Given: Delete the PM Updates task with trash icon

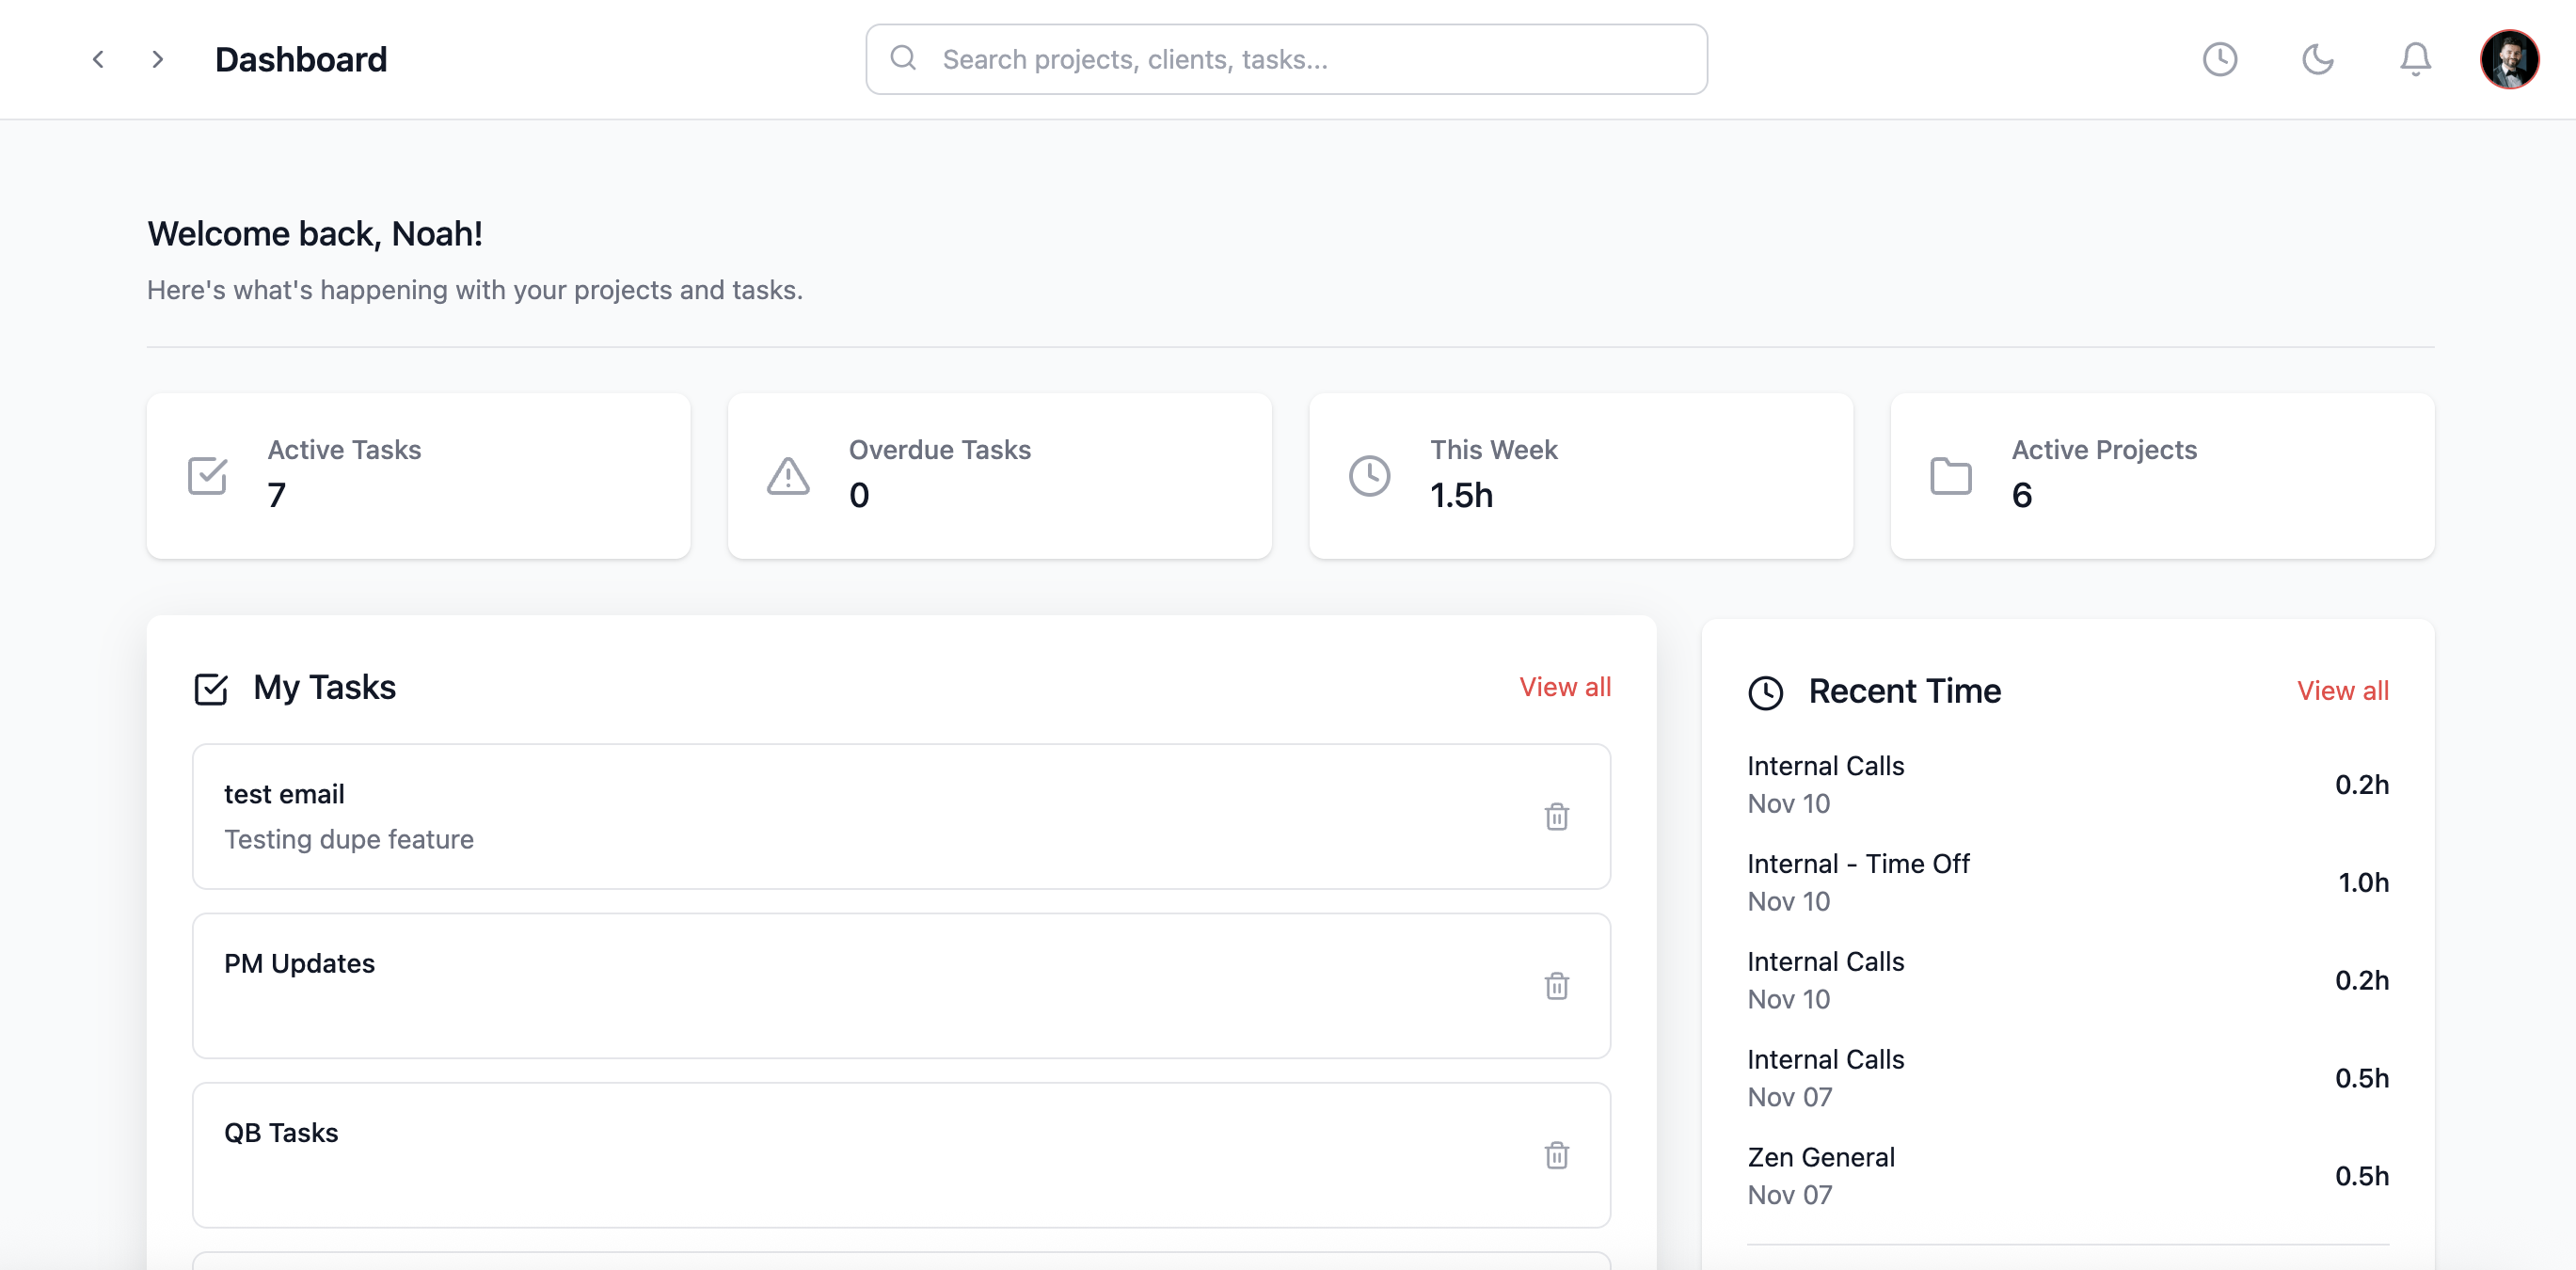Looking at the screenshot, I should [x=1557, y=986].
